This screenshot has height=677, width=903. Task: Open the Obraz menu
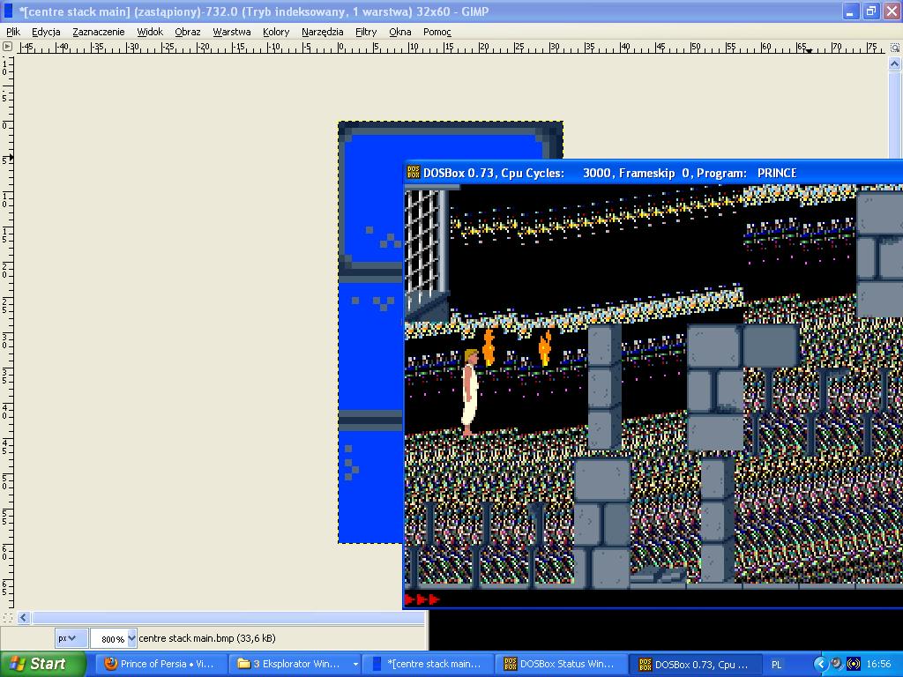pyautogui.click(x=188, y=32)
